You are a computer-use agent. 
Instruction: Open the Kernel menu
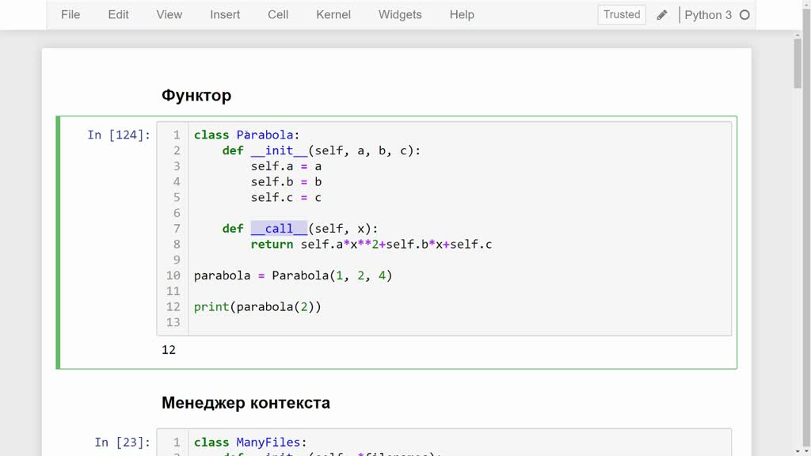333,14
